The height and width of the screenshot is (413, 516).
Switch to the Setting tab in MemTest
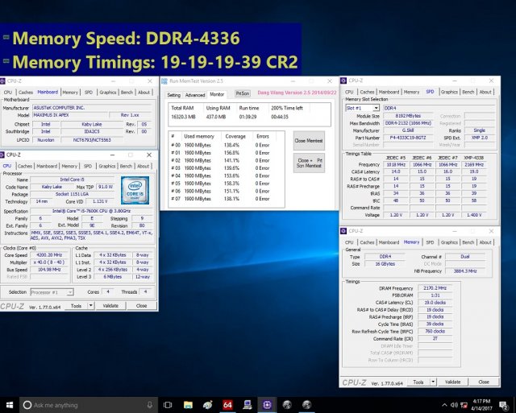(x=173, y=94)
